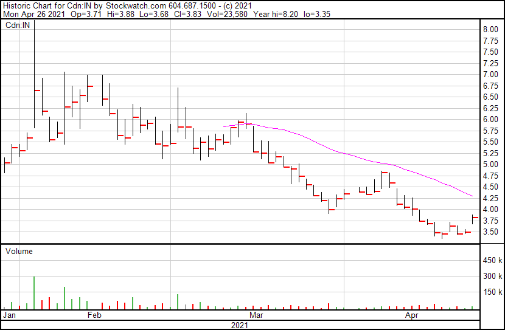Click the 6.75 price axis label
Viewport: 505px width, 330px height.
[x=490, y=86]
